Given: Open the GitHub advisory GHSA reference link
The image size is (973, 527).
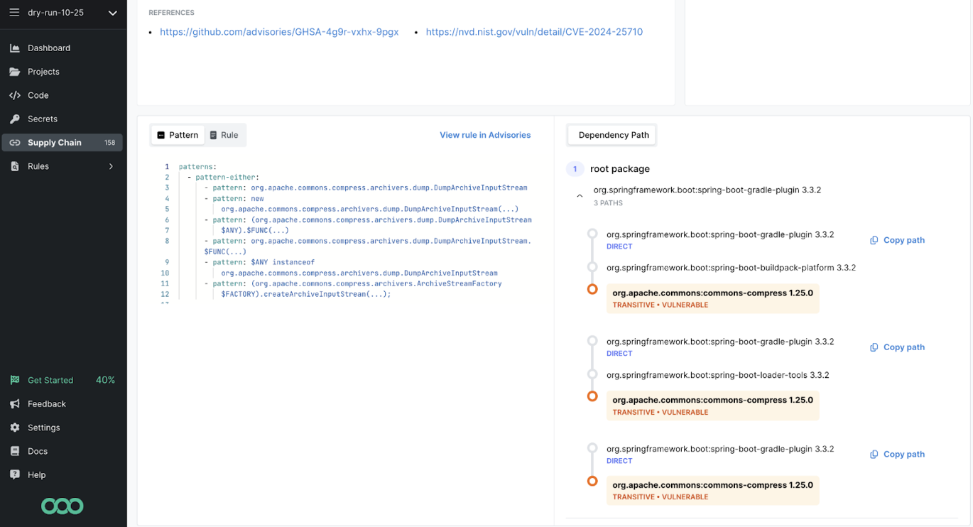Looking at the screenshot, I should 279,32.
